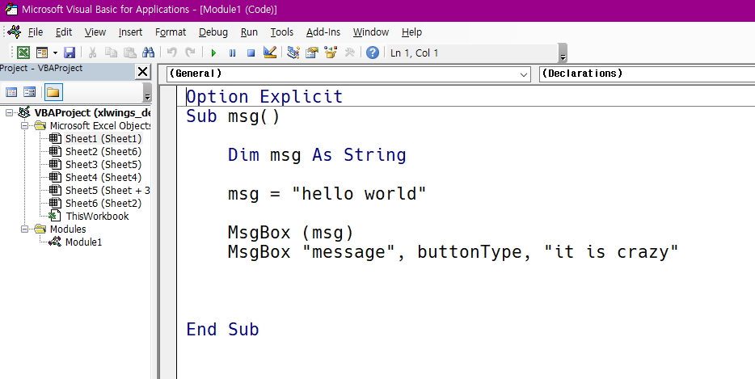Open Object Browser toolbar icon
Viewport: 755px width, 379px height.
click(x=331, y=53)
